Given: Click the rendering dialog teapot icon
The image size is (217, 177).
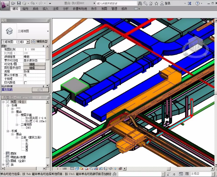Looking at the screenshot, I should (91, 169).
